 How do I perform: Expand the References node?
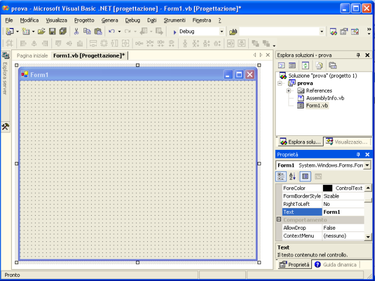coord(289,91)
